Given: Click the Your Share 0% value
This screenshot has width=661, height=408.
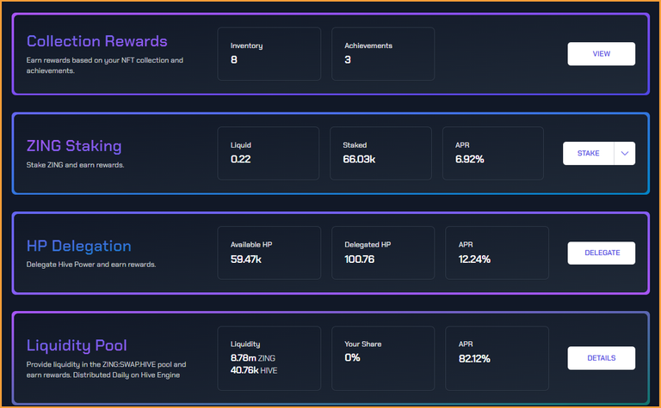Looking at the screenshot, I should coord(352,357).
